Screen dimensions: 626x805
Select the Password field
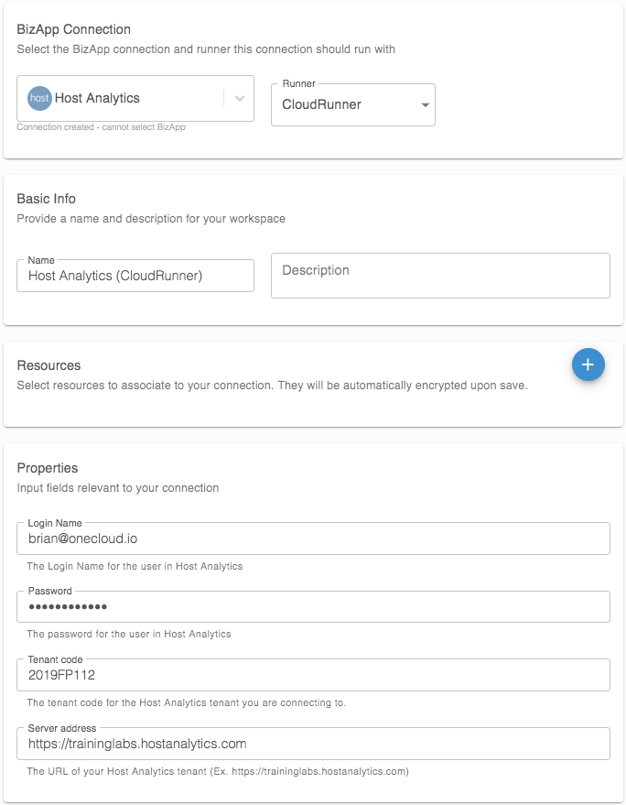314,607
